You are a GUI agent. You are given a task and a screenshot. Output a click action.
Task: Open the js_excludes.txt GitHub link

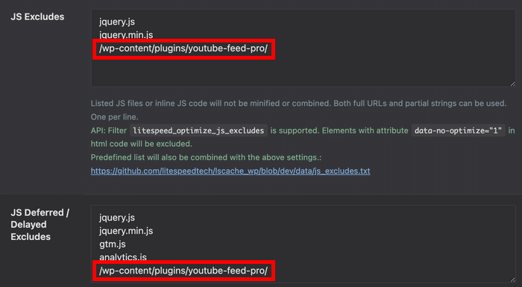[230, 171]
